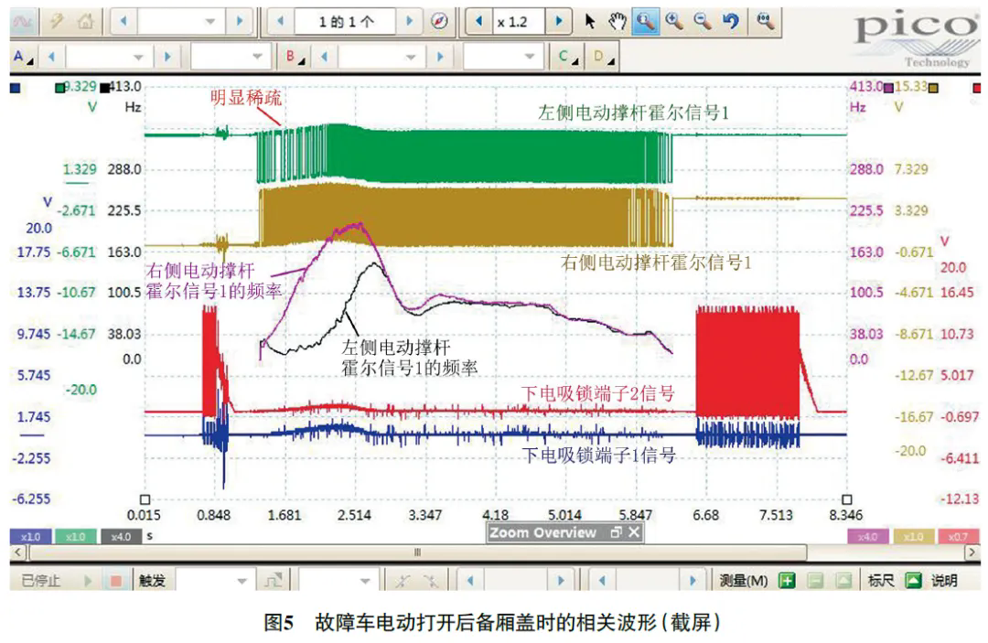Open channel D options button
Image resolution: width=988 pixels, height=643 pixels.
(604, 58)
